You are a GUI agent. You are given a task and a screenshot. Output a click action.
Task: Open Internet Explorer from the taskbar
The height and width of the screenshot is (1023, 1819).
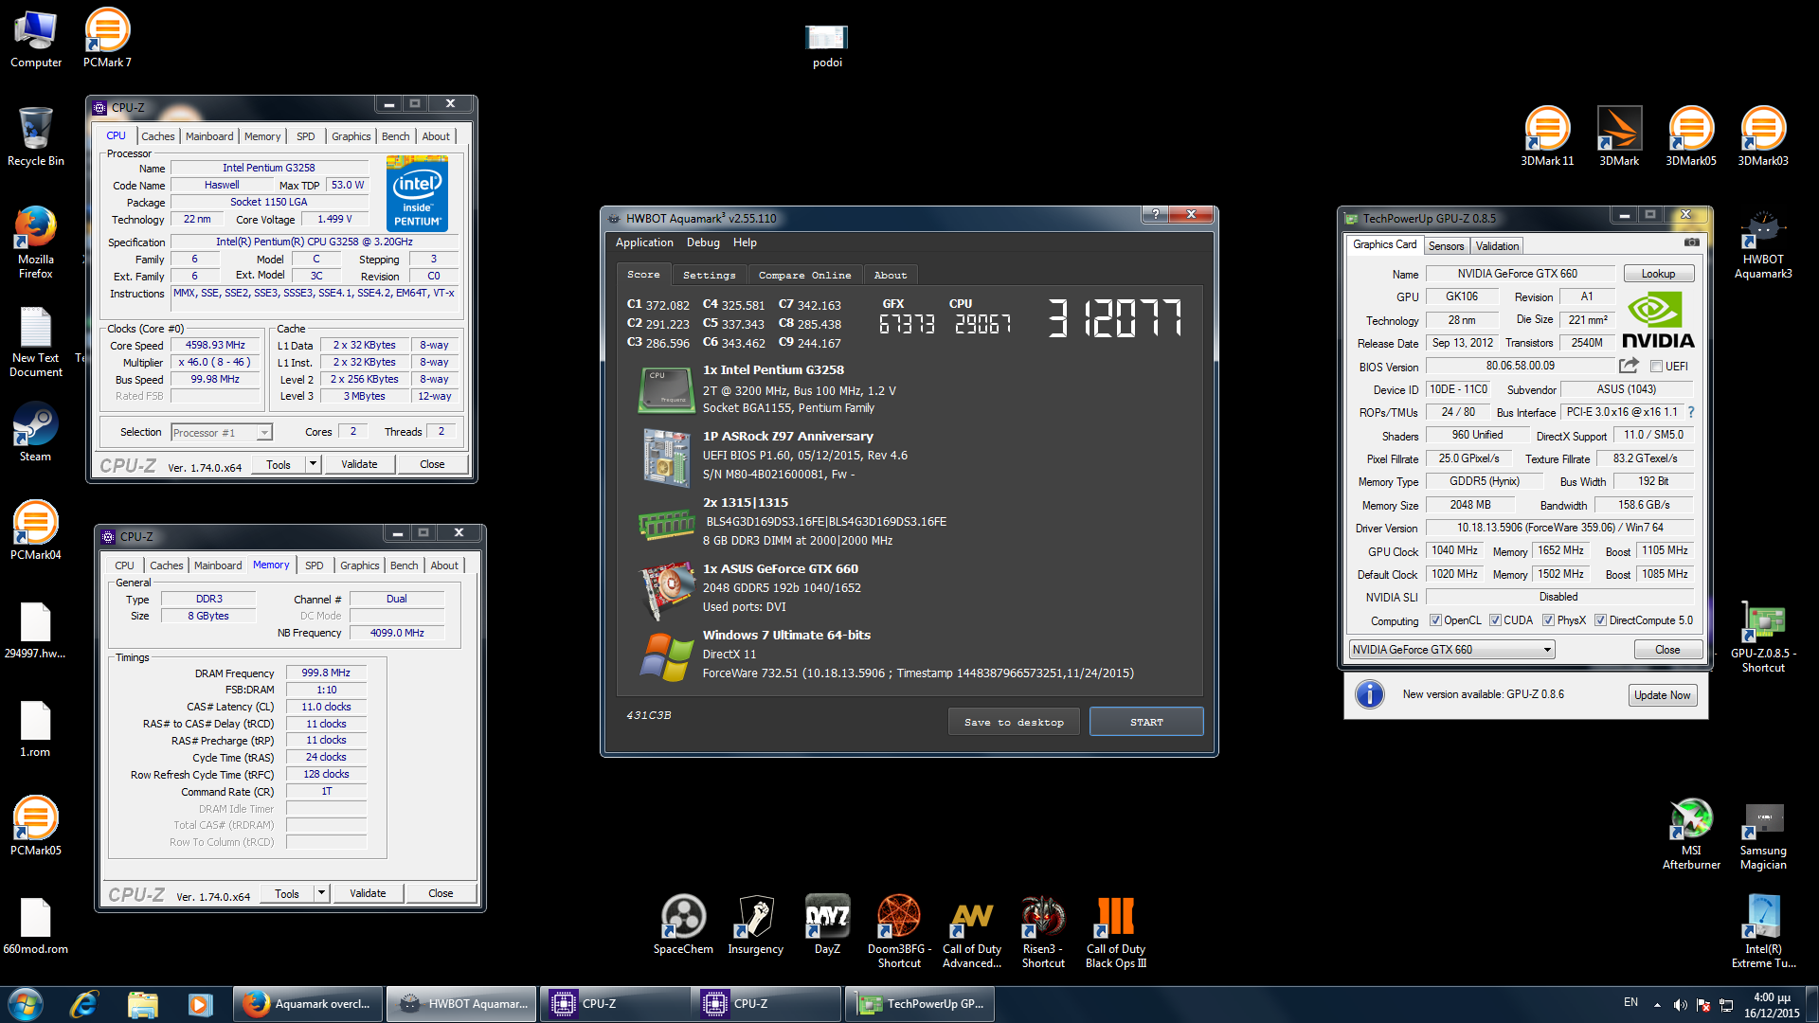84,1004
